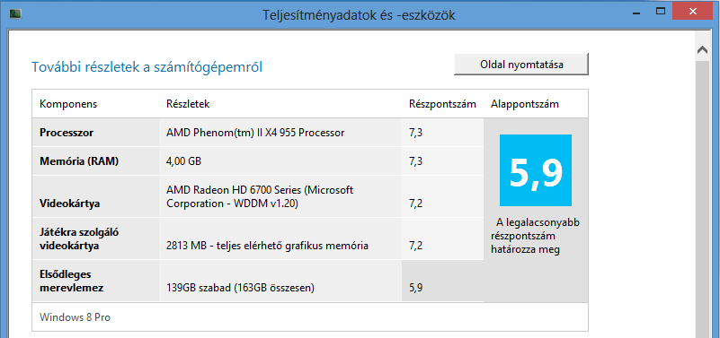The width and height of the screenshot is (720, 338).
Task: Select the Processzor row label
Action: click(67, 133)
